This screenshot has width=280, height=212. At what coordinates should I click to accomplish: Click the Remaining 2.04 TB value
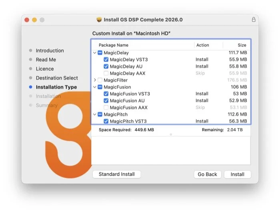pyautogui.click(x=235, y=130)
